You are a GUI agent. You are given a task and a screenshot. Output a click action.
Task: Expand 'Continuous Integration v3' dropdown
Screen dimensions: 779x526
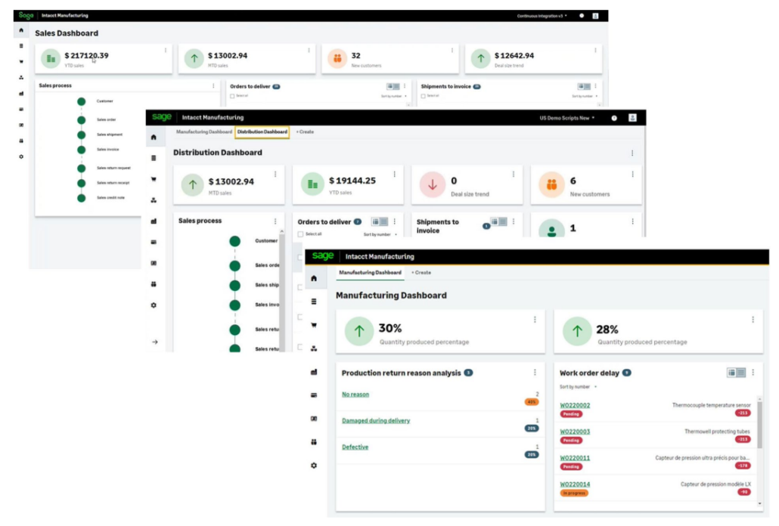542,15
